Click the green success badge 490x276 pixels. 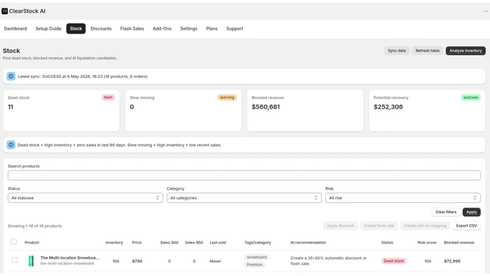point(470,98)
